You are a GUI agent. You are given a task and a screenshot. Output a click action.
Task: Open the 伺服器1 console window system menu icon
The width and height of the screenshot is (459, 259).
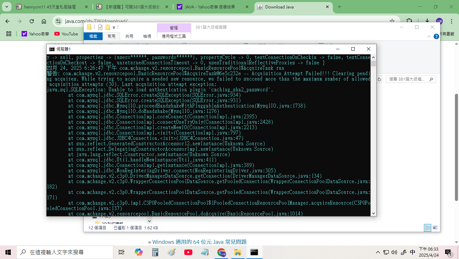pos(52,49)
